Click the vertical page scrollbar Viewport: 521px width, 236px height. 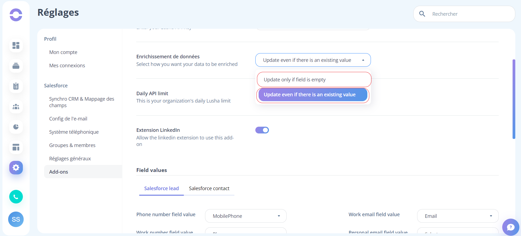(514, 99)
